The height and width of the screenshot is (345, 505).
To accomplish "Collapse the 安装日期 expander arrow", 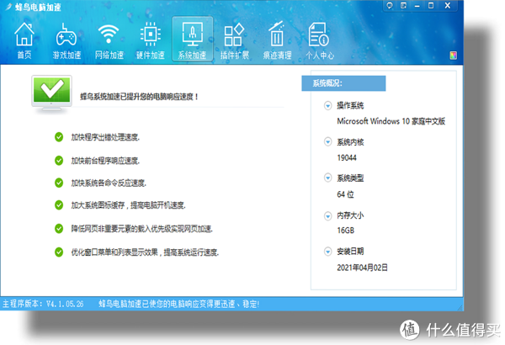I will (x=328, y=252).
